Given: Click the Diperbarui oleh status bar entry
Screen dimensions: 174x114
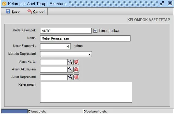Looking at the screenshot, I should tap(95, 112).
